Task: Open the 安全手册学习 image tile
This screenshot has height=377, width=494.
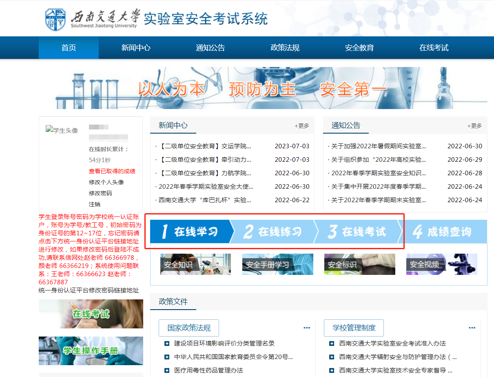Action: pyautogui.click(x=277, y=264)
